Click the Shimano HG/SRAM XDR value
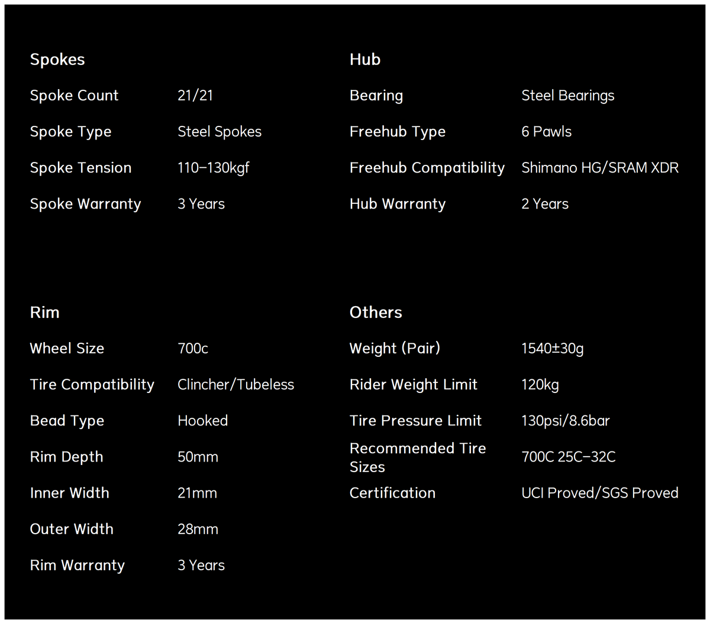The height and width of the screenshot is (624, 710). point(600,168)
